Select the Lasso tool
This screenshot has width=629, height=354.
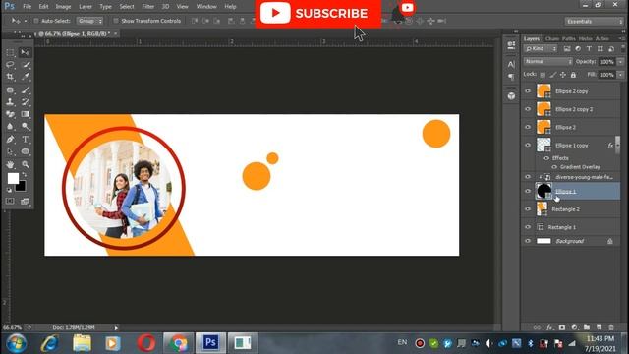[x=10, y=65]
